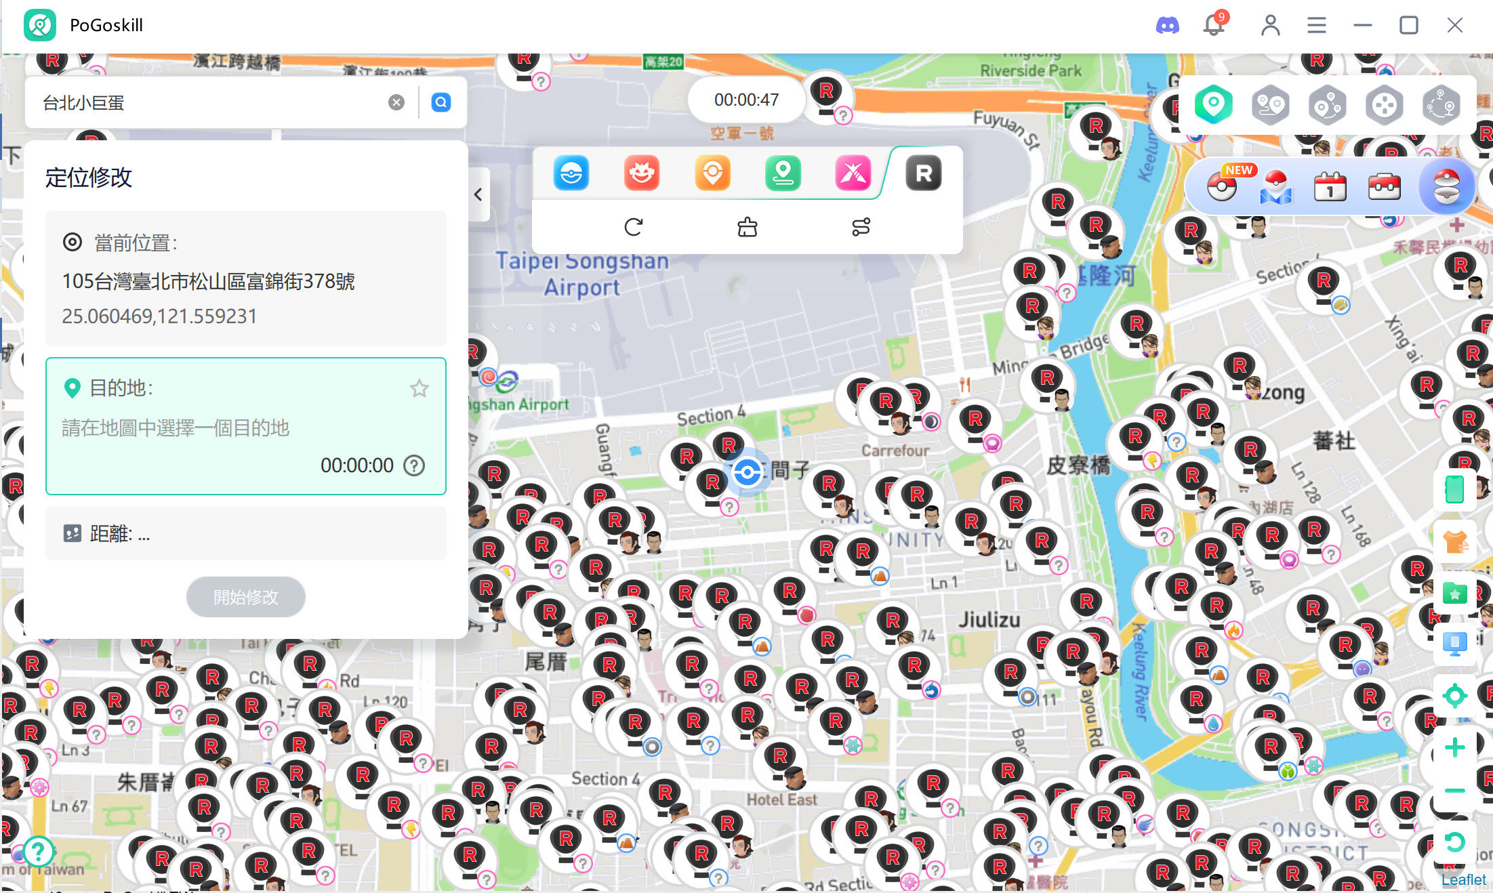Zoom out the map

click(1454, 791)
